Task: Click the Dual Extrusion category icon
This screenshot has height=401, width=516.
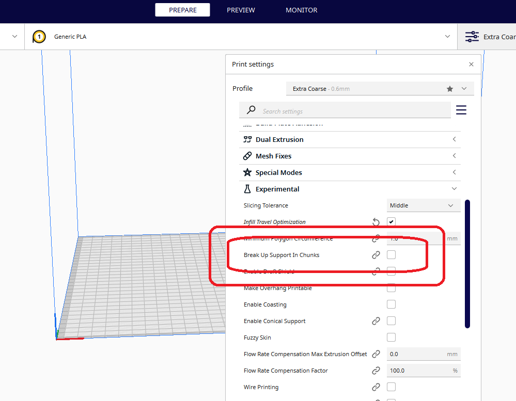Action: (247, 139)
